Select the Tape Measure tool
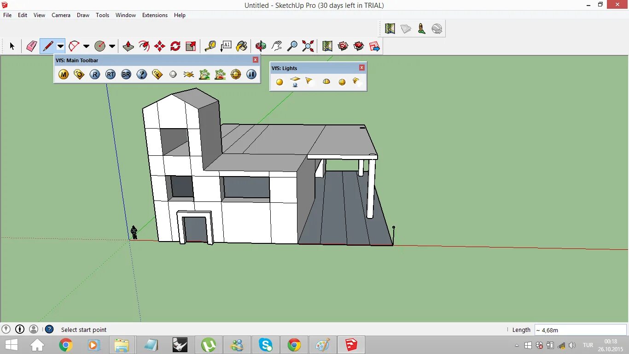This screenshot has height=354, width=629. (210, 46)
